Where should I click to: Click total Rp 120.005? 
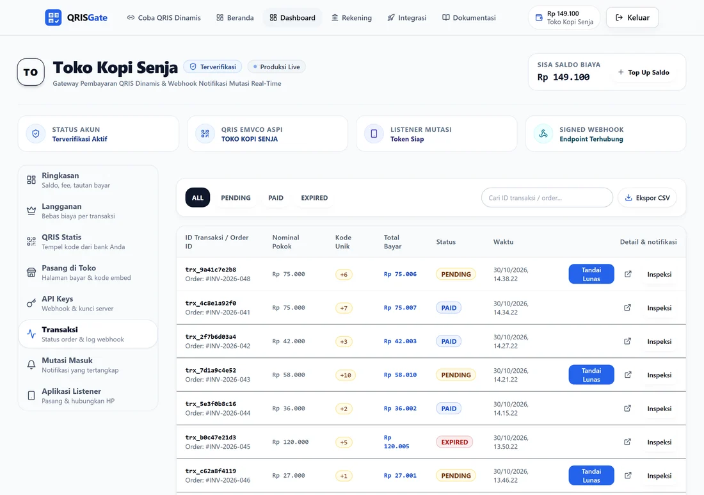click(x=396, y=442)
